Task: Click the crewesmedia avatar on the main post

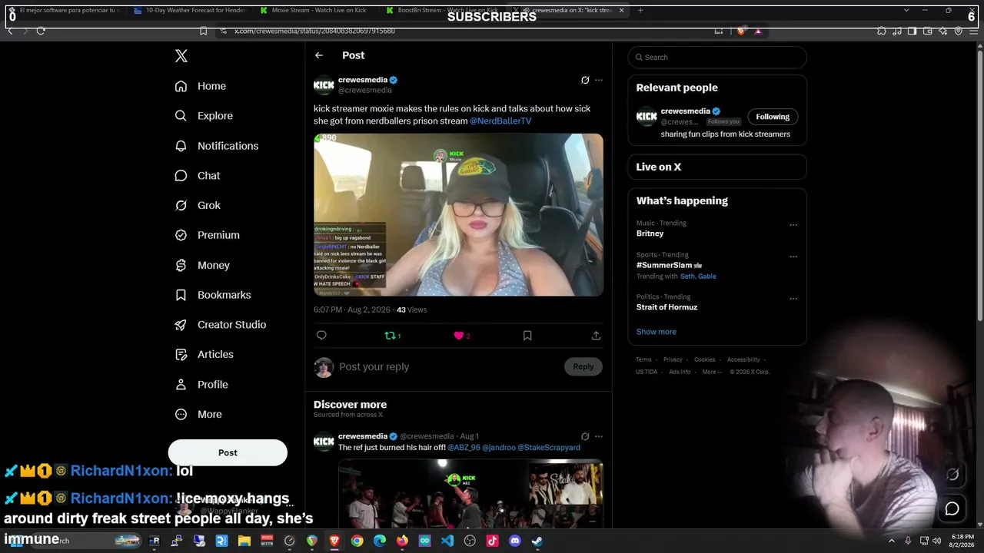Action: (x=324, y=84)
